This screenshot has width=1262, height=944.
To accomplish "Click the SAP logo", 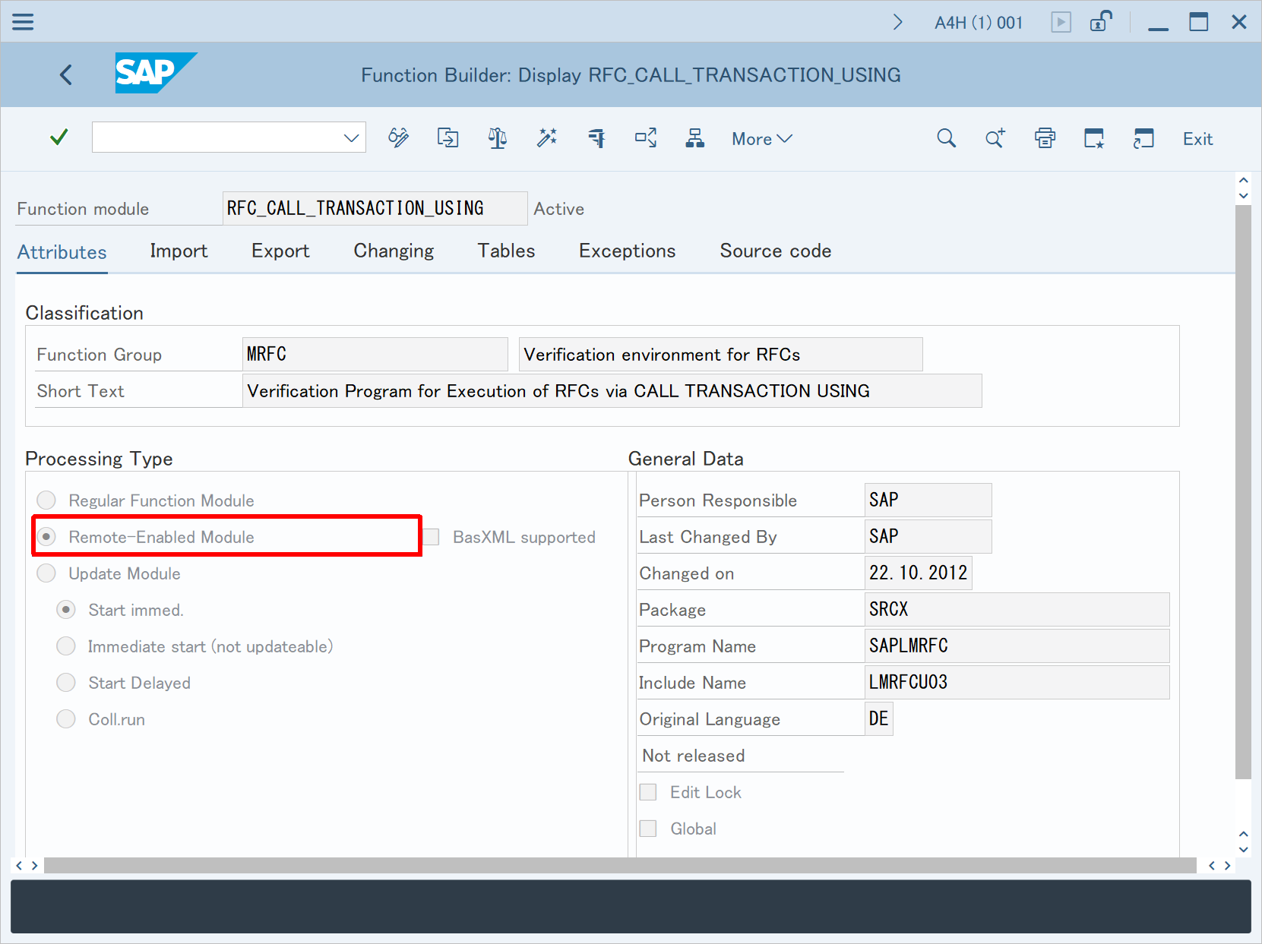I will pyautogui.click(x=156, y=73).
